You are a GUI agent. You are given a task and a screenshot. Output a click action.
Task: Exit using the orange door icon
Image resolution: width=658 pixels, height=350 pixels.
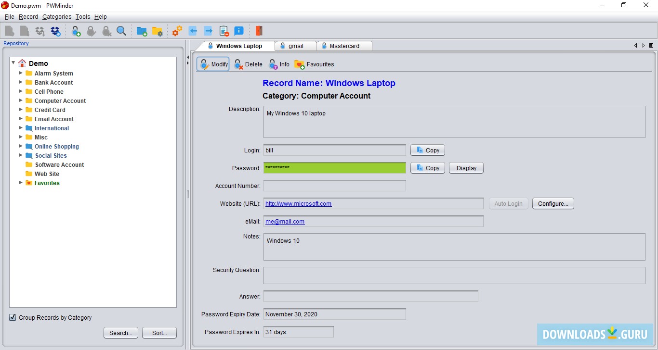(x=259, y=31)
